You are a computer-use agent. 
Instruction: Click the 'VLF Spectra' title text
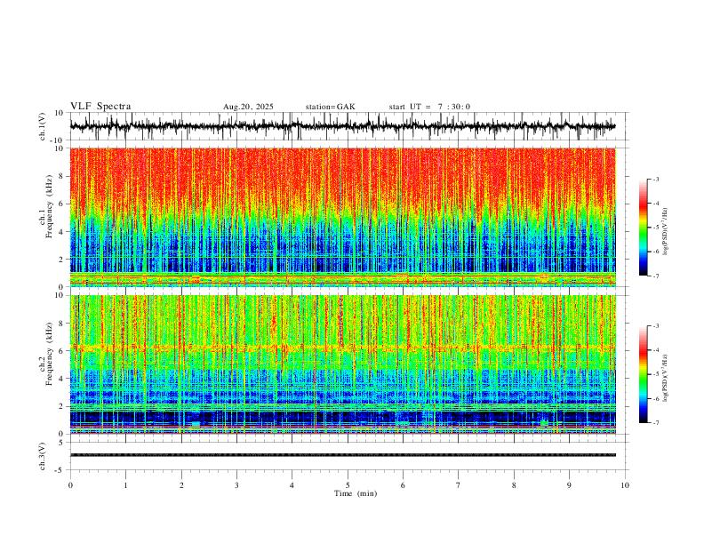(100, 107)
